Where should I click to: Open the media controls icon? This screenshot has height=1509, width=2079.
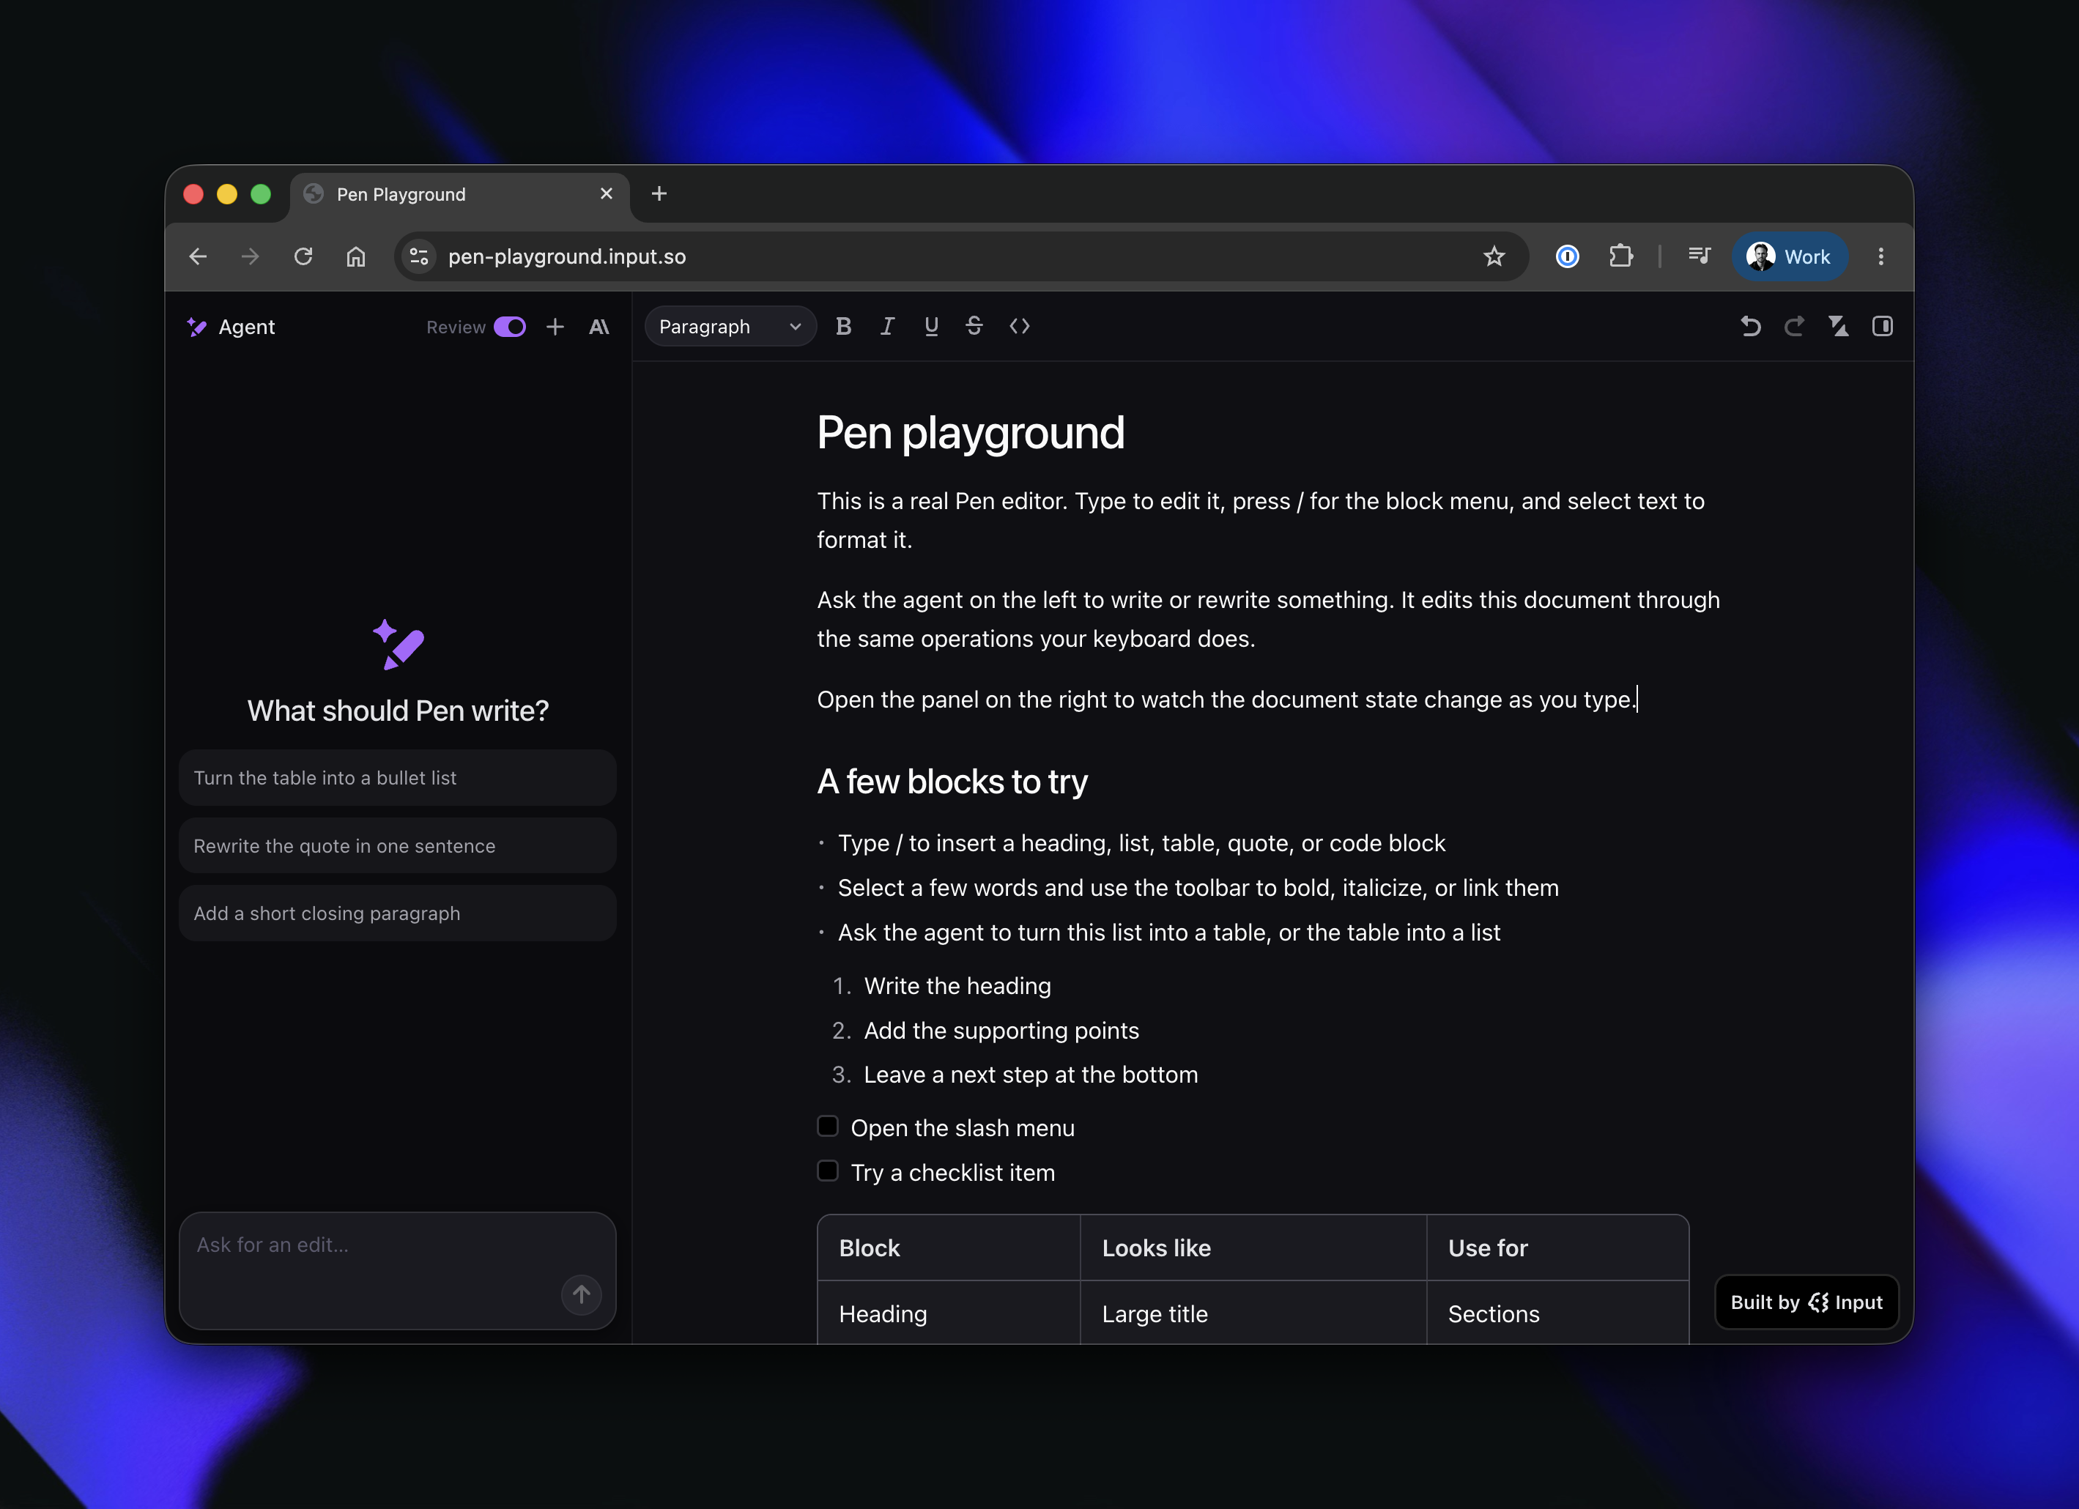[x=1699, y=256]
